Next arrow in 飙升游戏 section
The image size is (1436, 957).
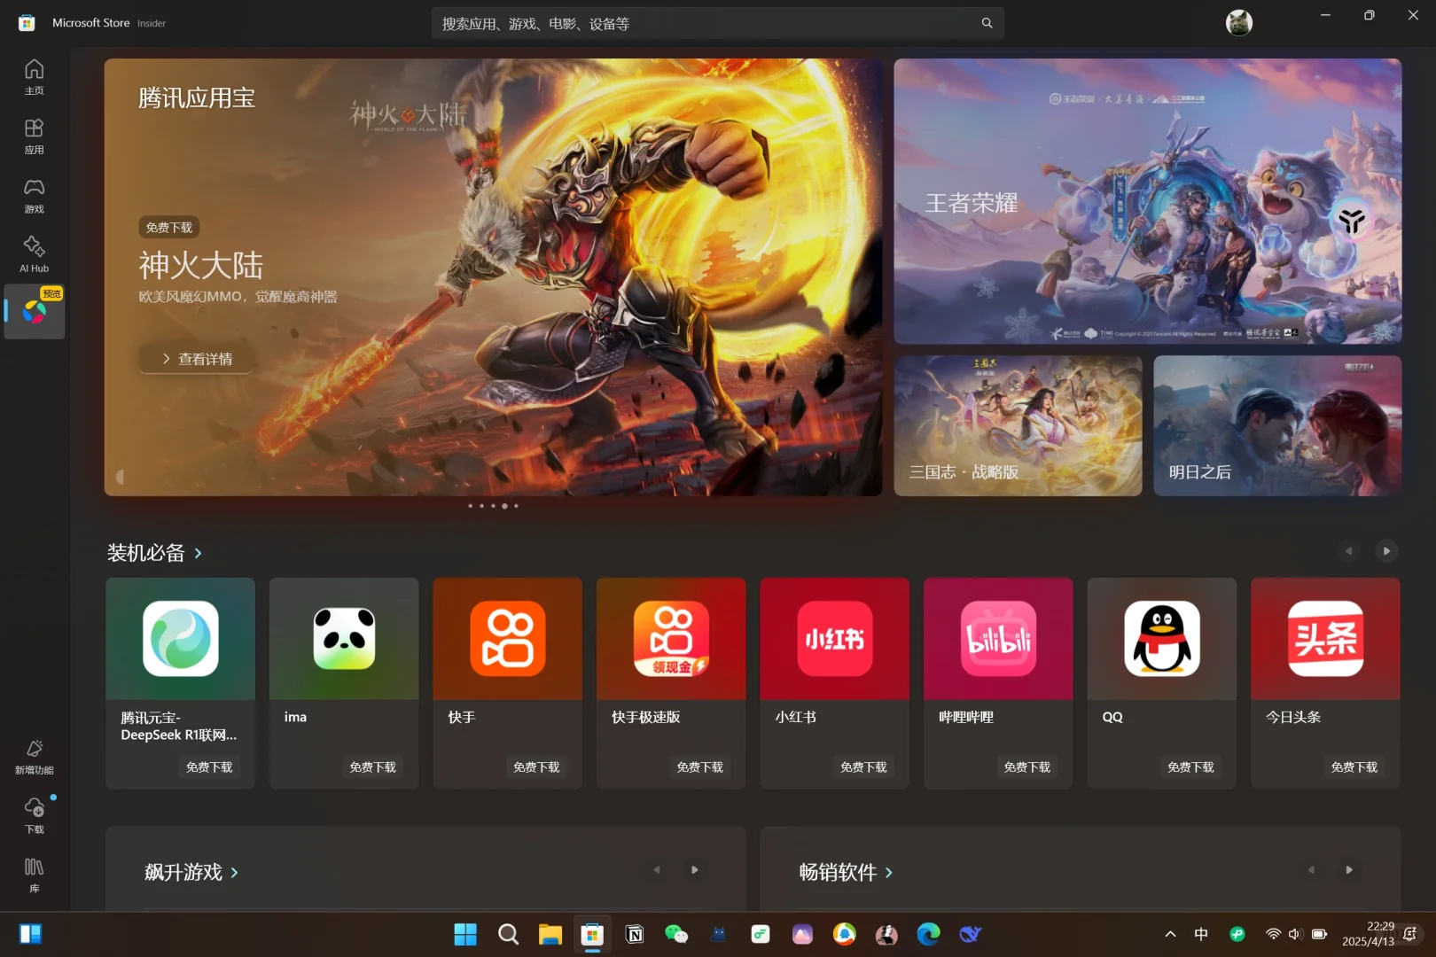[x=694, y=870]
